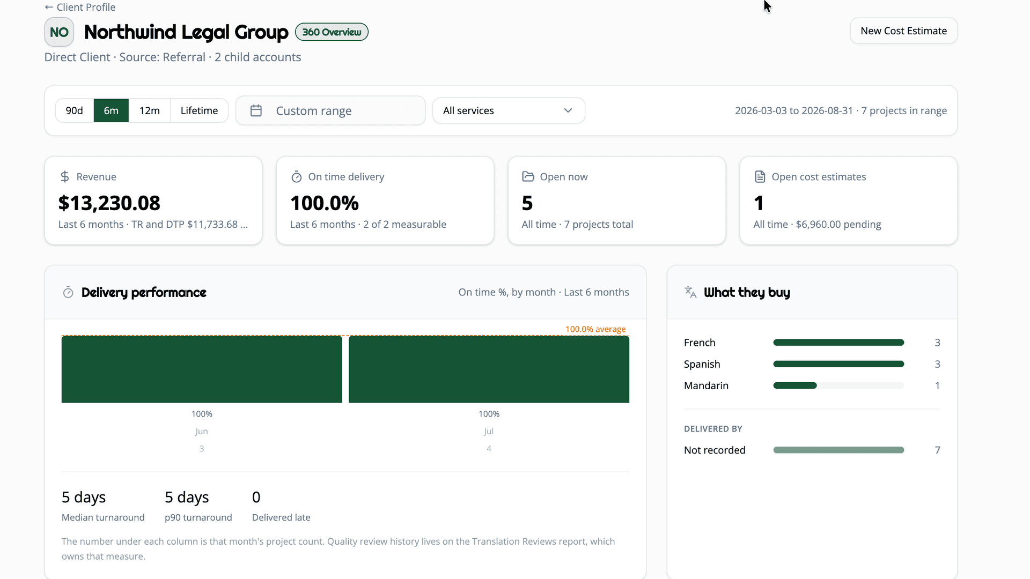The width and height of the screenshot is (1030, 579).
Task: Click the translate icon beside What they buy
Action: [x=690, y=292]
